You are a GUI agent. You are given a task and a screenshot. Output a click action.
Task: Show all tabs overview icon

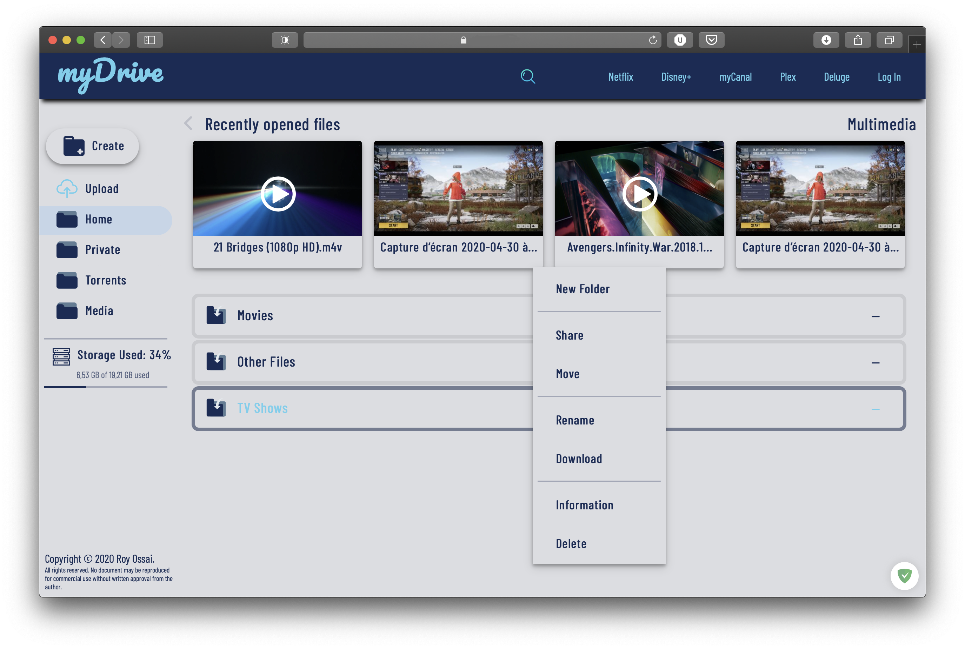889,40
